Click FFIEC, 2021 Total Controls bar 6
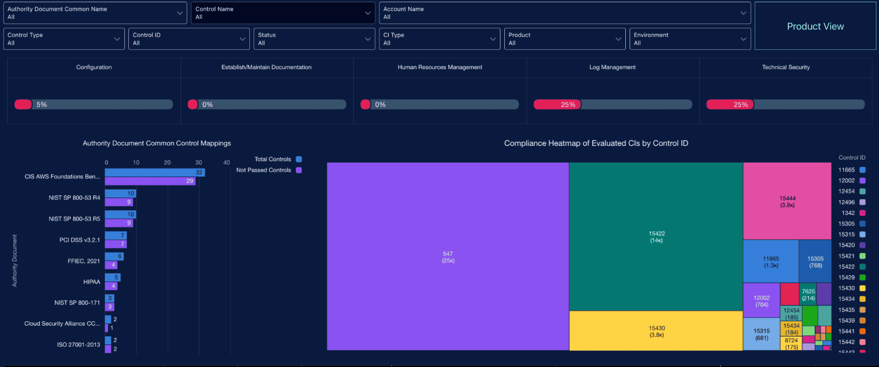The width and height of the screenshot is (879, 367). tap(114, 256)
